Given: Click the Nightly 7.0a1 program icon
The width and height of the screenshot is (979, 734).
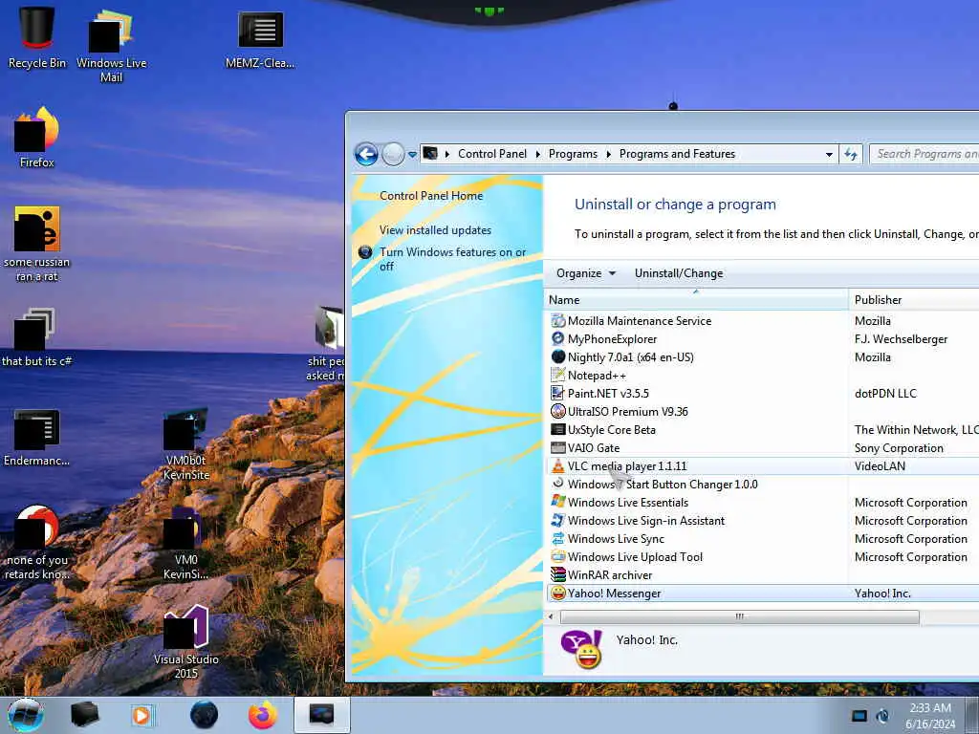Looking at the screenshot, I should pyautogui.click(x=557, y=357).
